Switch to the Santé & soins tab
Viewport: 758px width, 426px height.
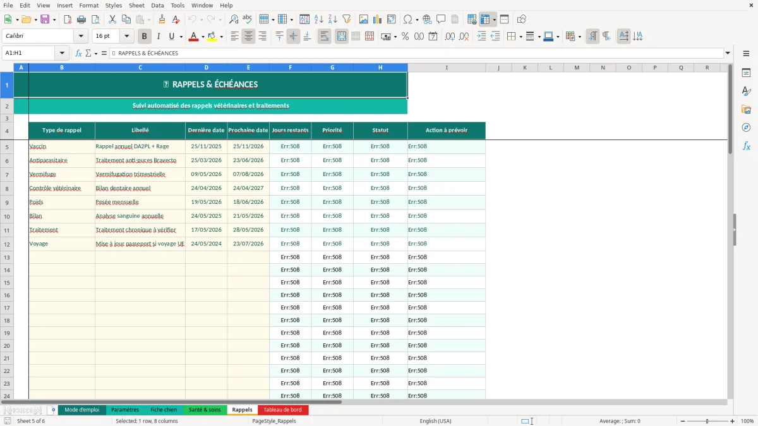[x=205, y=410]
